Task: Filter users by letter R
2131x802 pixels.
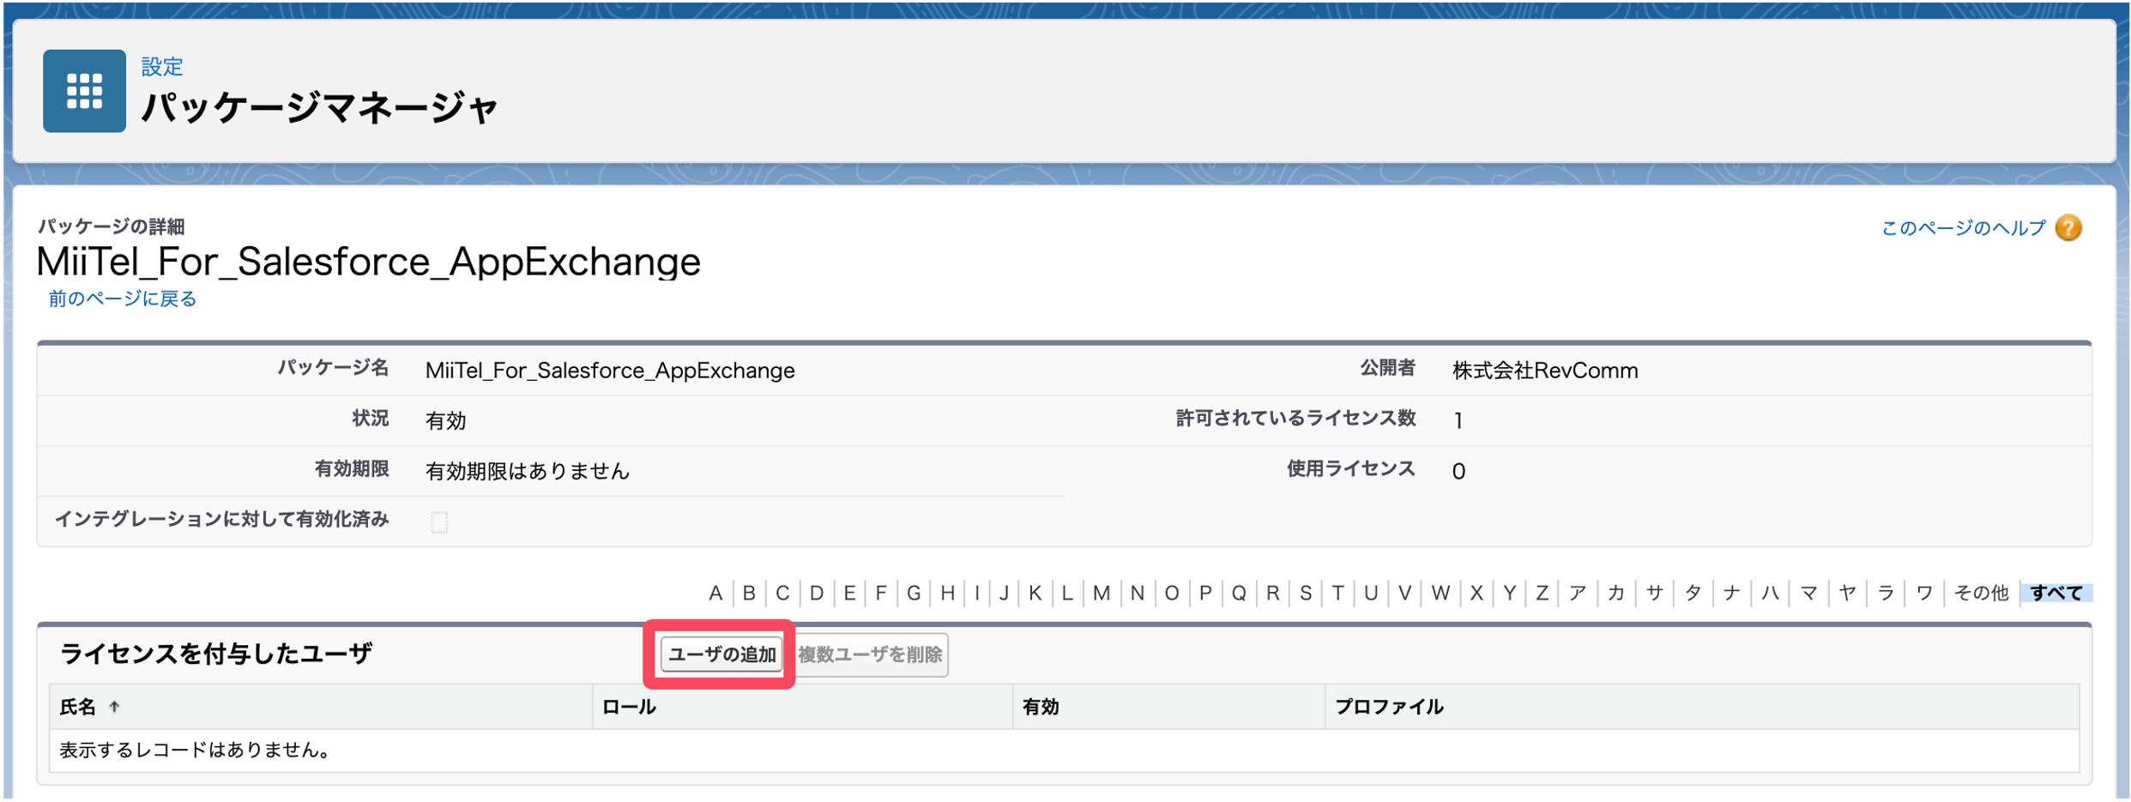Action: point(1273,593)
